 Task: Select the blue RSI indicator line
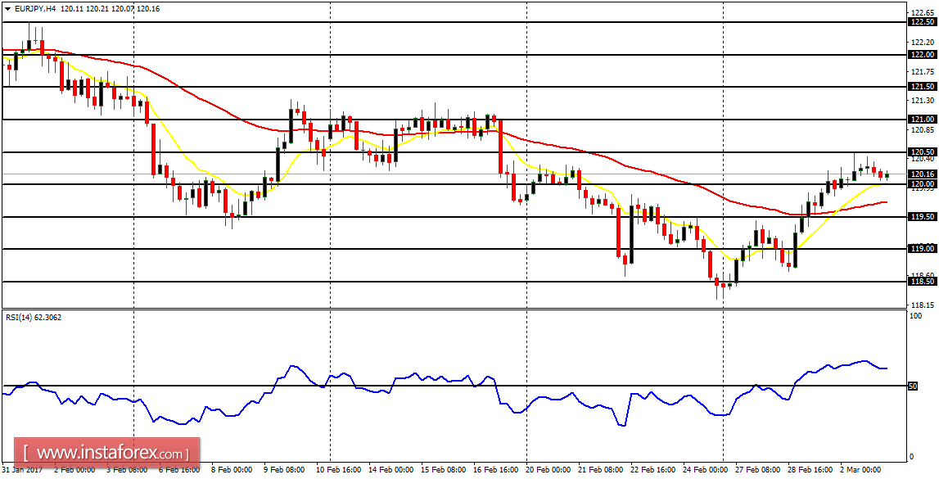[x=292, y=366]
